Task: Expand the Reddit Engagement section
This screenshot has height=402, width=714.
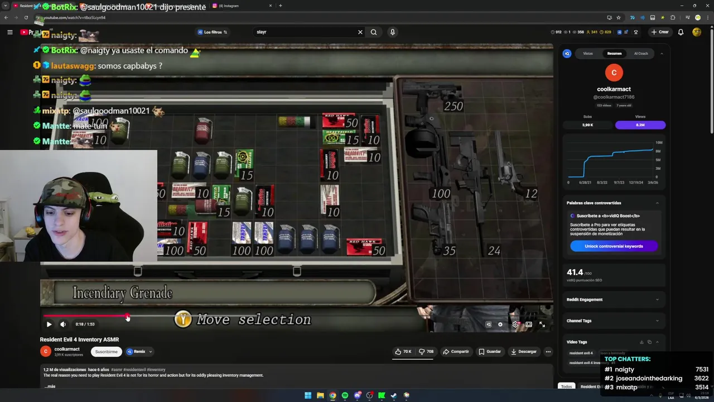Action: (x=657, y=300)
